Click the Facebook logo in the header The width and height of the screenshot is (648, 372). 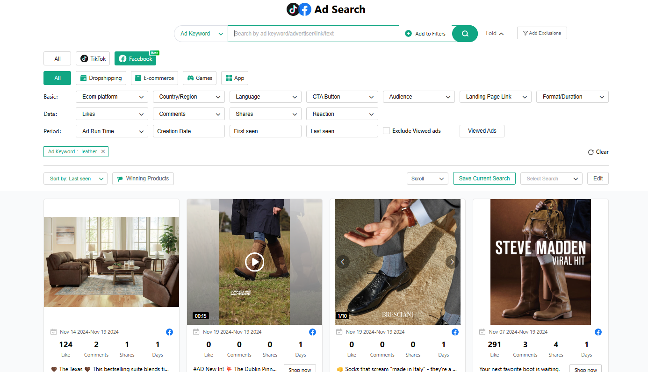[305, 9]
